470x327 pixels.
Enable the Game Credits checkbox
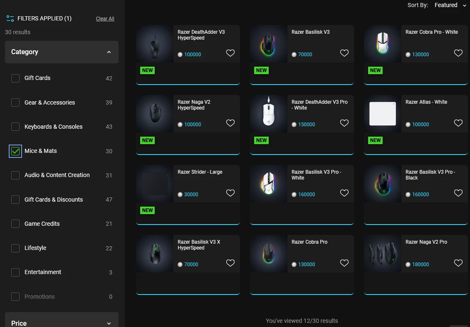[x=15, y=224]
